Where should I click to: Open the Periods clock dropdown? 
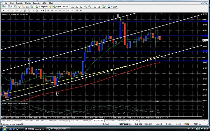(x=110, y=7)
